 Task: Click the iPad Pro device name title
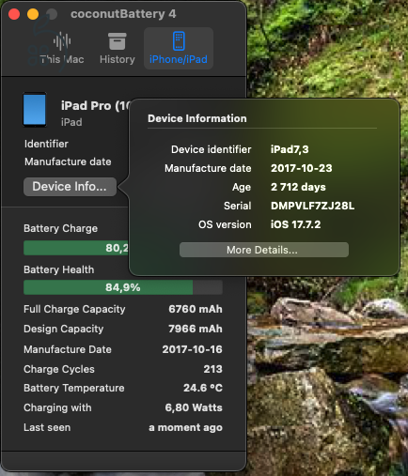coord(95,106)
